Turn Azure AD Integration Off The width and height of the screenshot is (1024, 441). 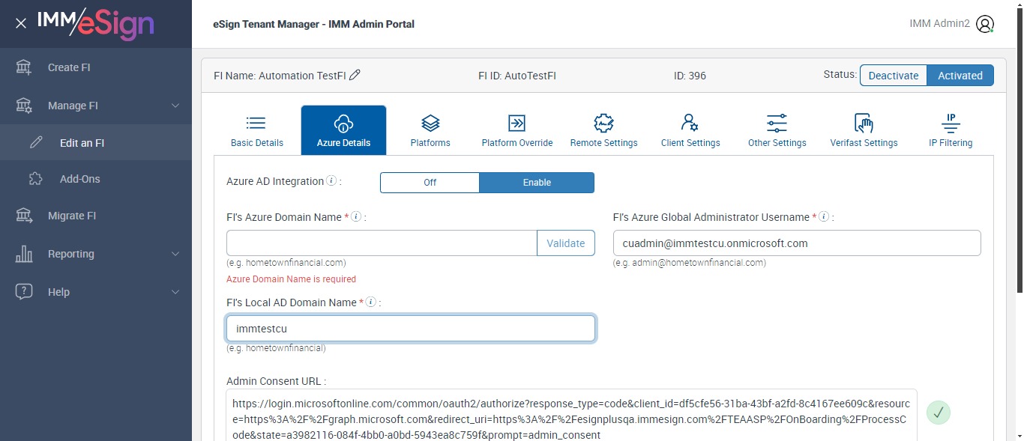click(x=430, y=183)
